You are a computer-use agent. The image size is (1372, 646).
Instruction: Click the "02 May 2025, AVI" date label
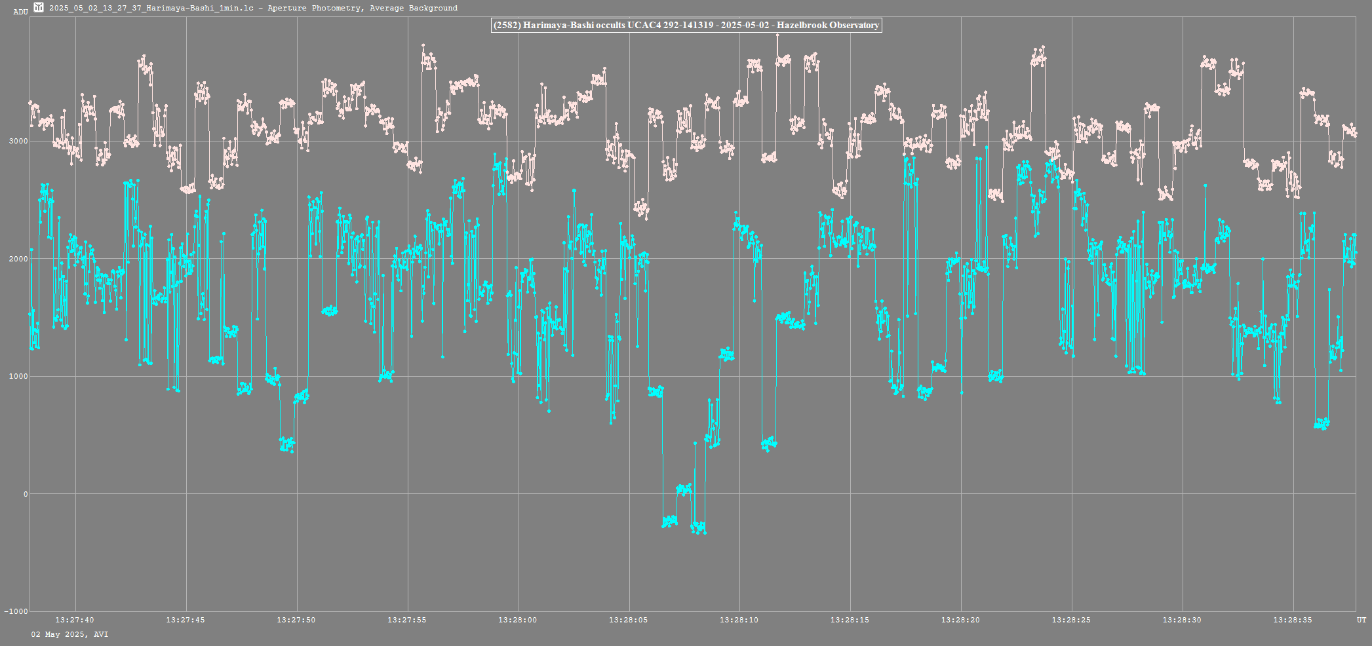pos(70,634)
